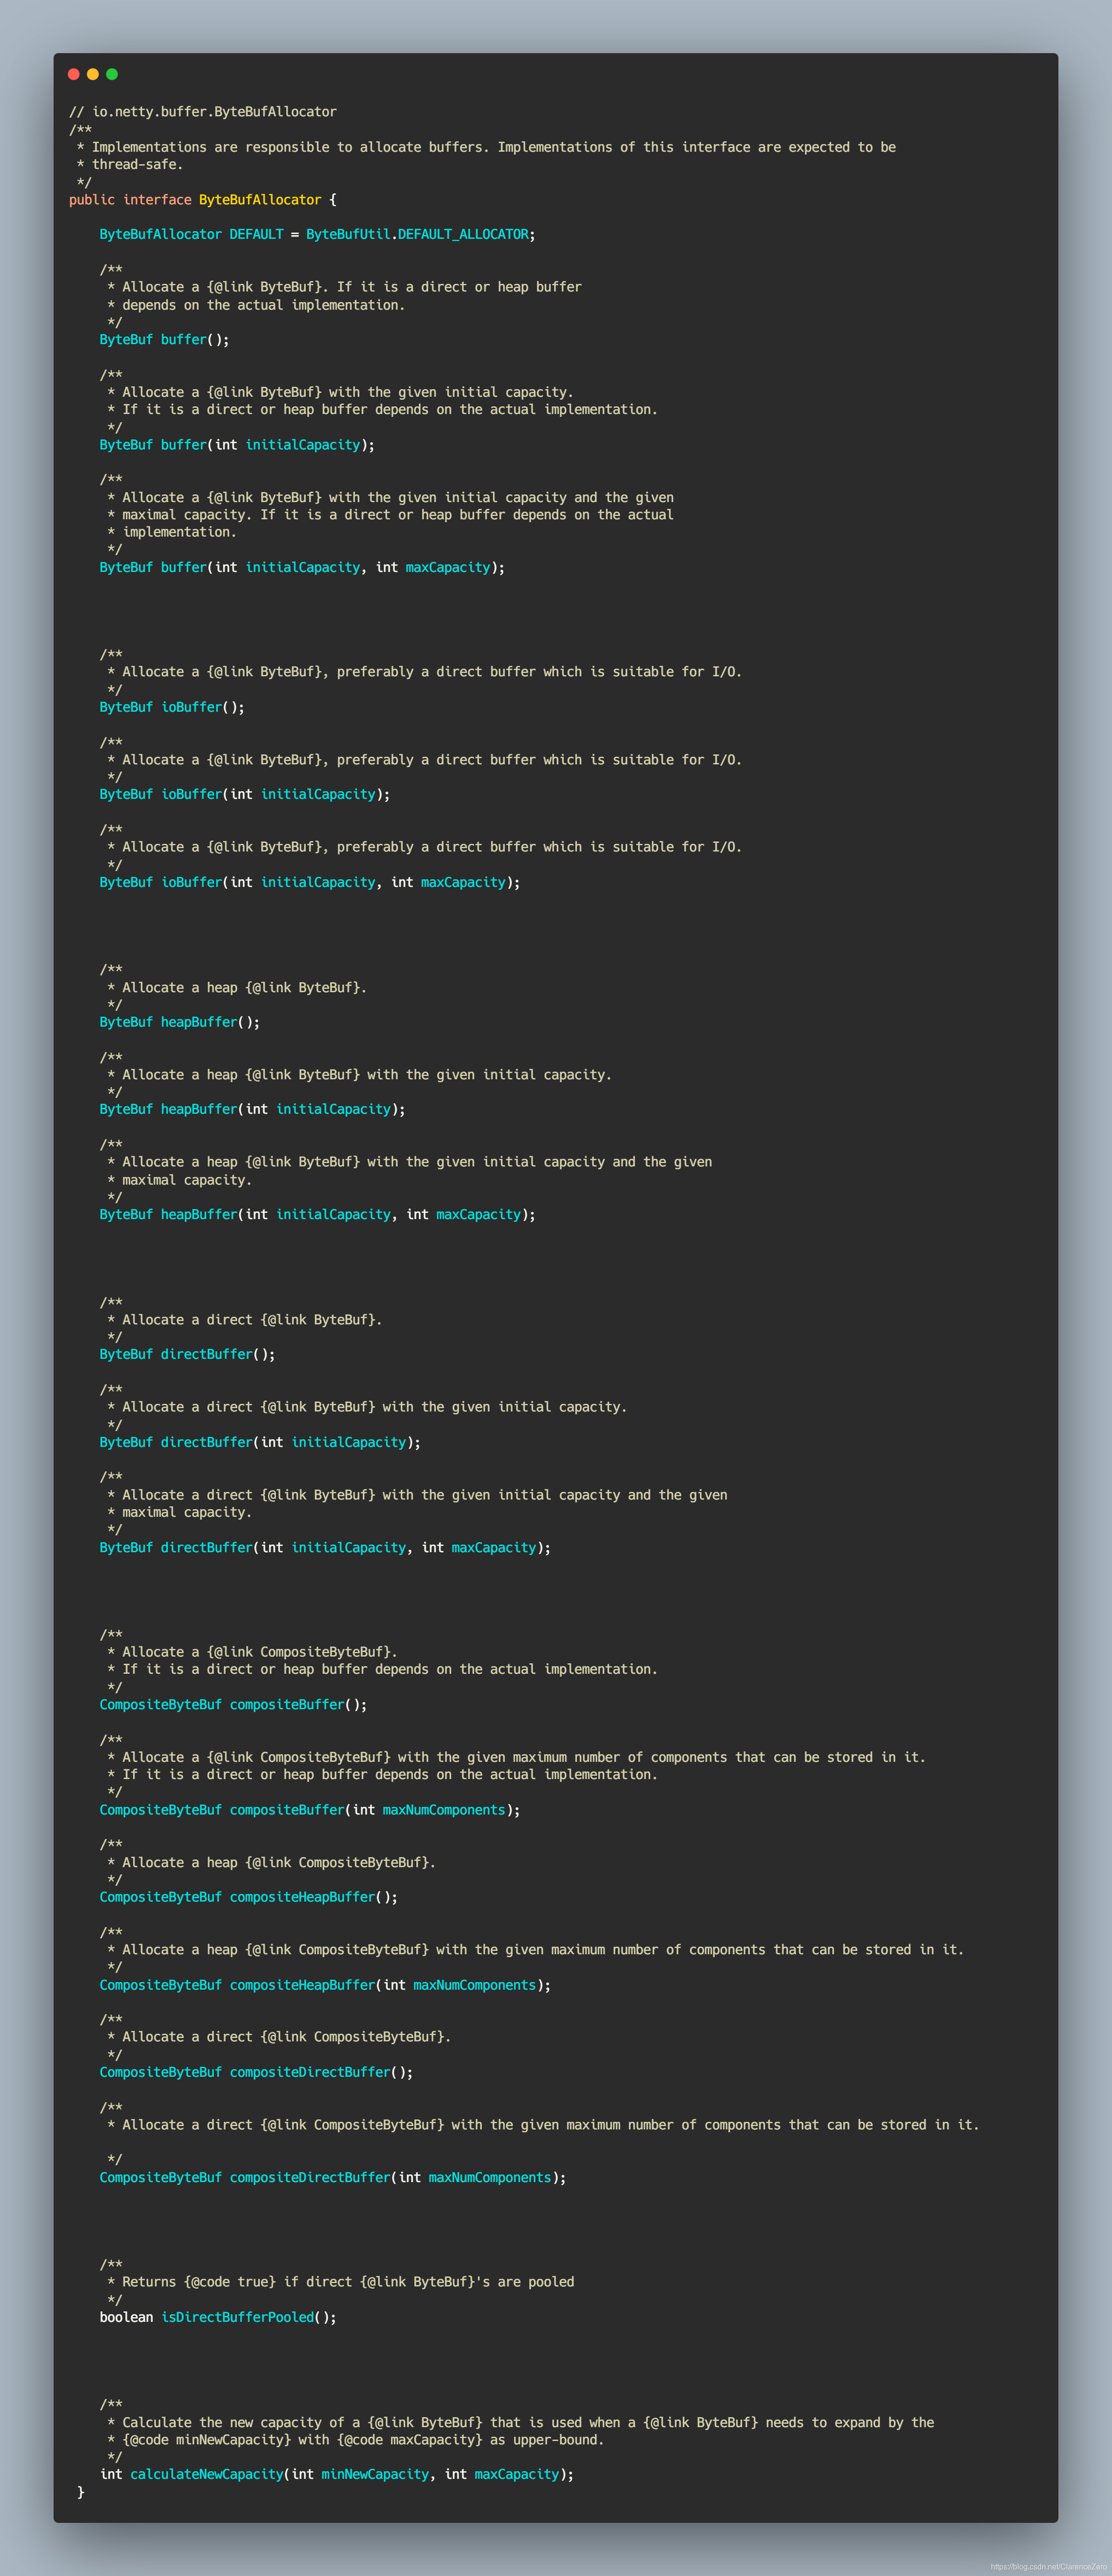
Task: Click the no-argument compositeDirectBuffer() method name
Action: click(x=310, y=2072)
